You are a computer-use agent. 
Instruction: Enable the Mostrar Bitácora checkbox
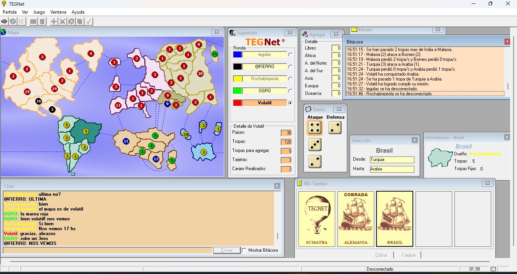[x=244, y=250]
